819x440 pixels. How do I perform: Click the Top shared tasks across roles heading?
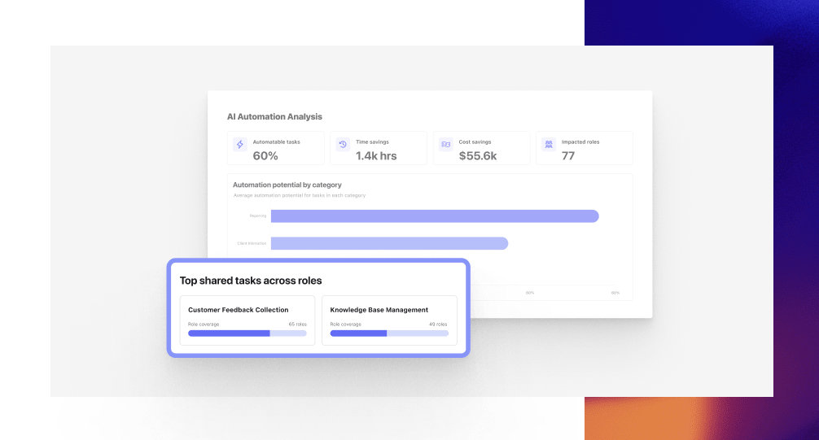(x=251, y=281)
